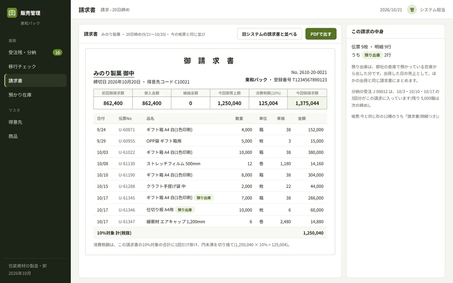Screen dimensions: 453x283
Task: Click 預り出庫 tag in この請求の中身 panel
Action: click(372, 55)
